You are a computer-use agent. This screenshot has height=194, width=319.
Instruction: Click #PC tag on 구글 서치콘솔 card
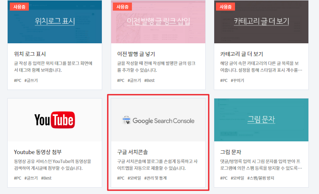tap(120, 178)
